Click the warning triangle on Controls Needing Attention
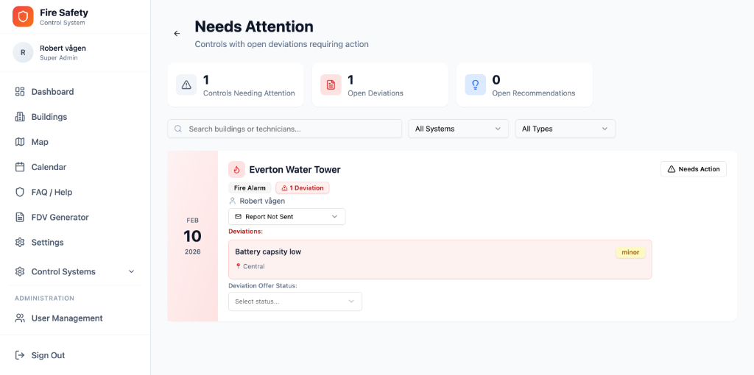This screenshot has height=375, width=754. 186,85
